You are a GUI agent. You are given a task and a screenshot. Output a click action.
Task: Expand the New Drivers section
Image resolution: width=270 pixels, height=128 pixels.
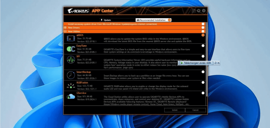65,28
